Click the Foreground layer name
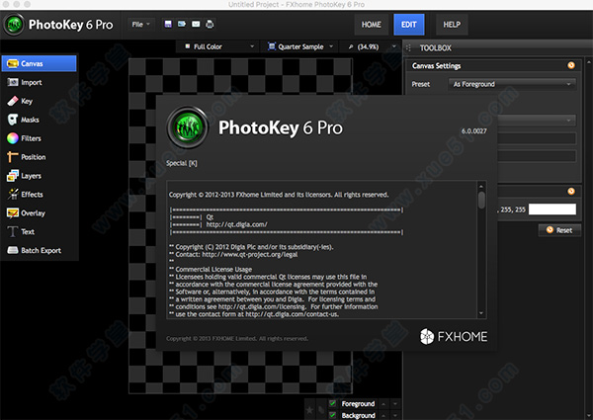 (x=358, y=404)
